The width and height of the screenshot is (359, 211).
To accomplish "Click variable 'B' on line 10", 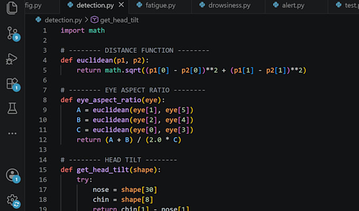I will pyautogui.click(x=79, y=120).
